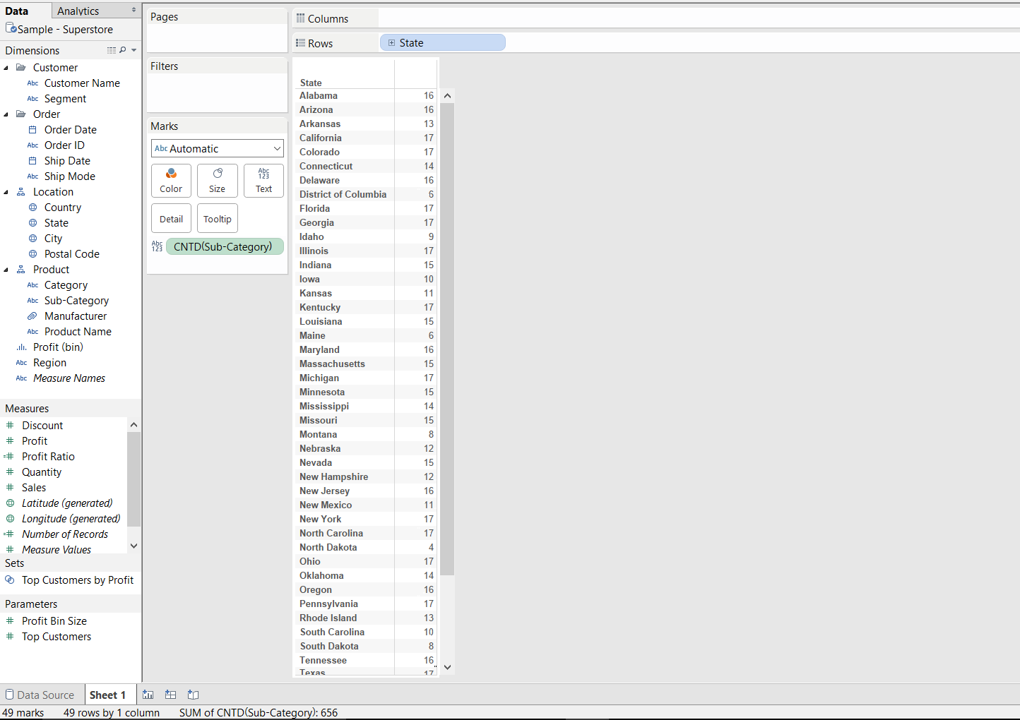
Task: Click the 49 marks status bar text
Action: [23, 713]
